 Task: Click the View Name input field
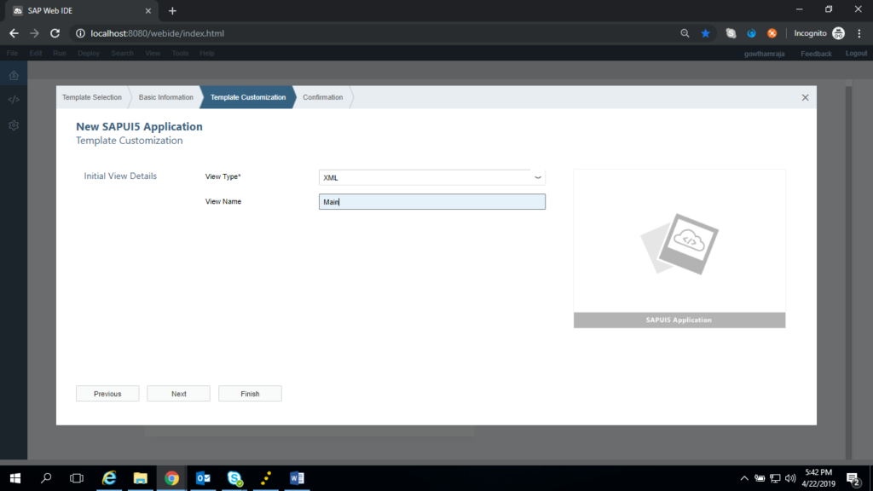pyautogui.click(x=432, y=201)
